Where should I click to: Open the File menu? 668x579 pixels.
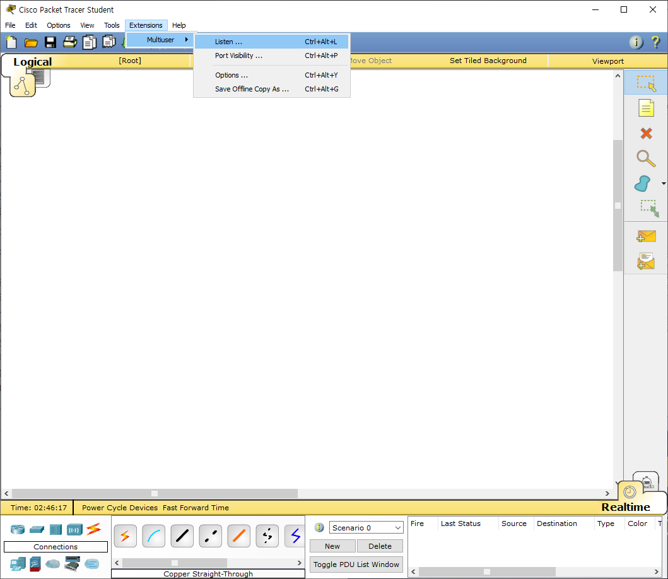pos(10,25)
